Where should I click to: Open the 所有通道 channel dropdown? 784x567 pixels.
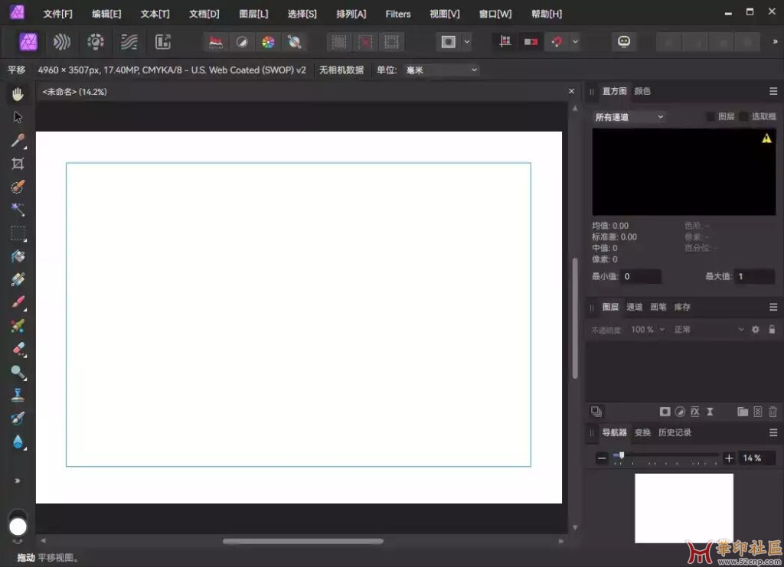coord(629,117)
